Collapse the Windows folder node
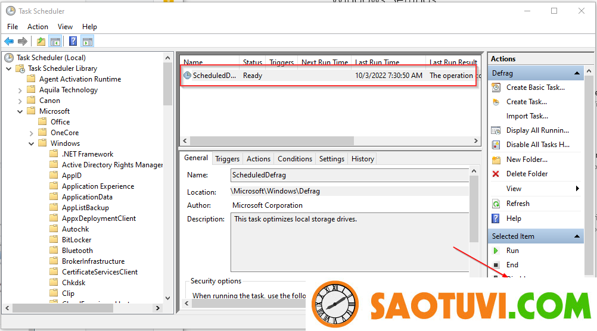 (31, 143)
